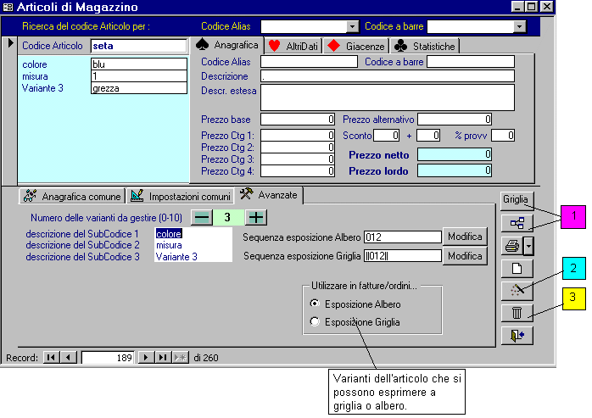Click the Prezzo Ctg 4 field
This screenshot has height=418, width=592.
point(298,171)
